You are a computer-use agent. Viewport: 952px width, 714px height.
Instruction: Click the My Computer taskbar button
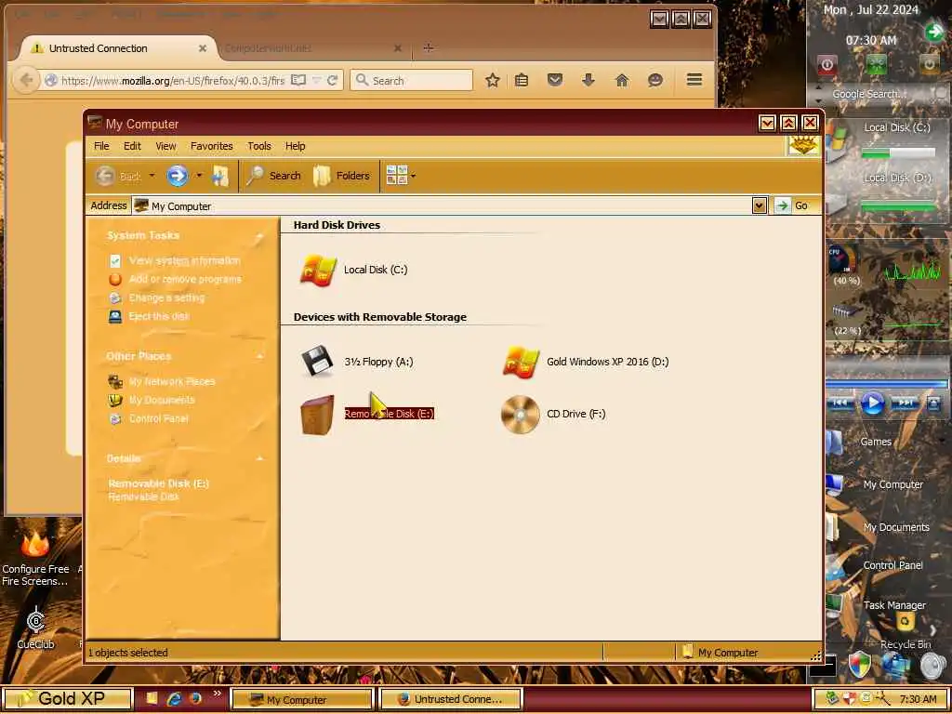[301, 699]
